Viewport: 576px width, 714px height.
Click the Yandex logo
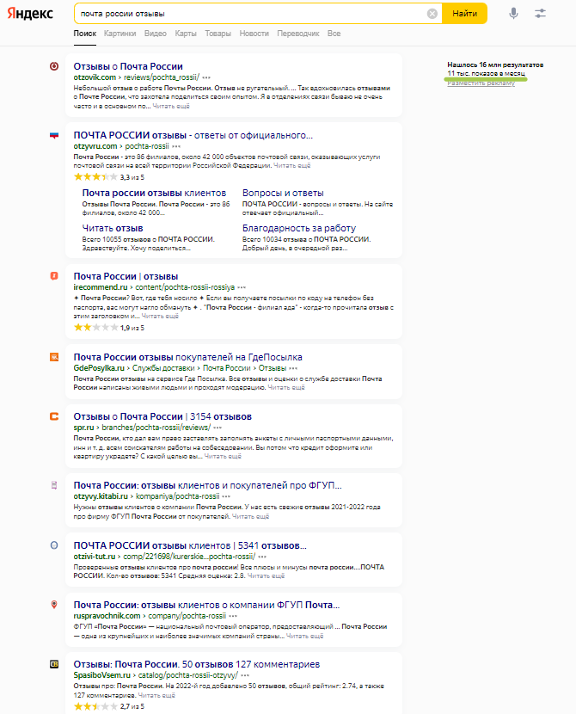pyautogui.click(x=30, y=13)
